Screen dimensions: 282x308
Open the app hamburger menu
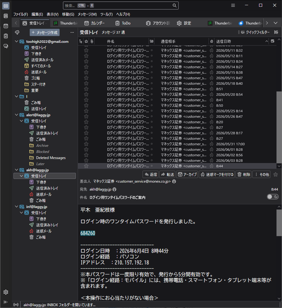click(233, 5)
